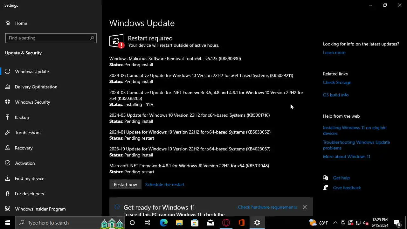Open weather widget showing 83°F

(x=318, y=223)
